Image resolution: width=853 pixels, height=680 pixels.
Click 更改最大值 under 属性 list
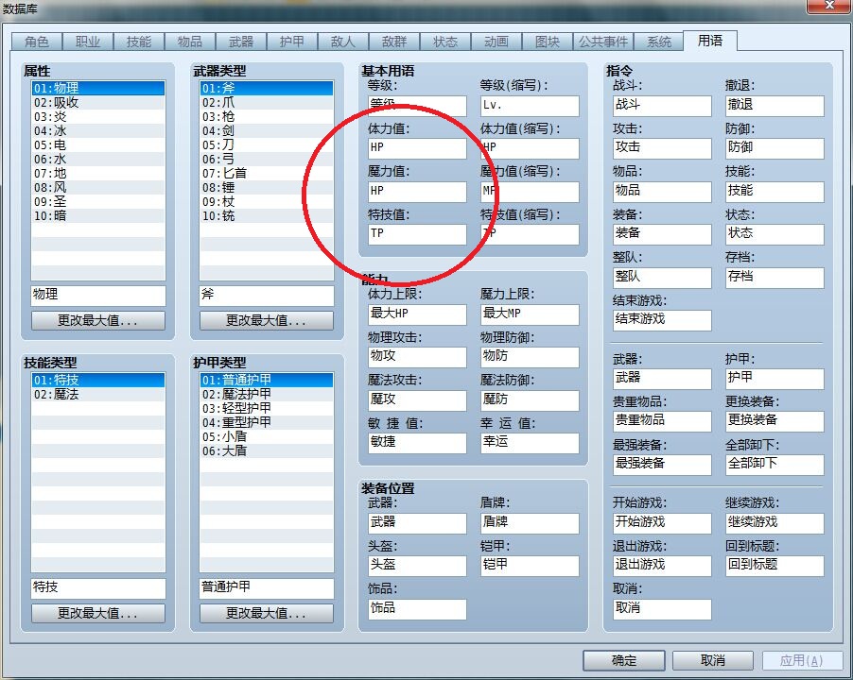pyautogui.click(x=98, y=320)
